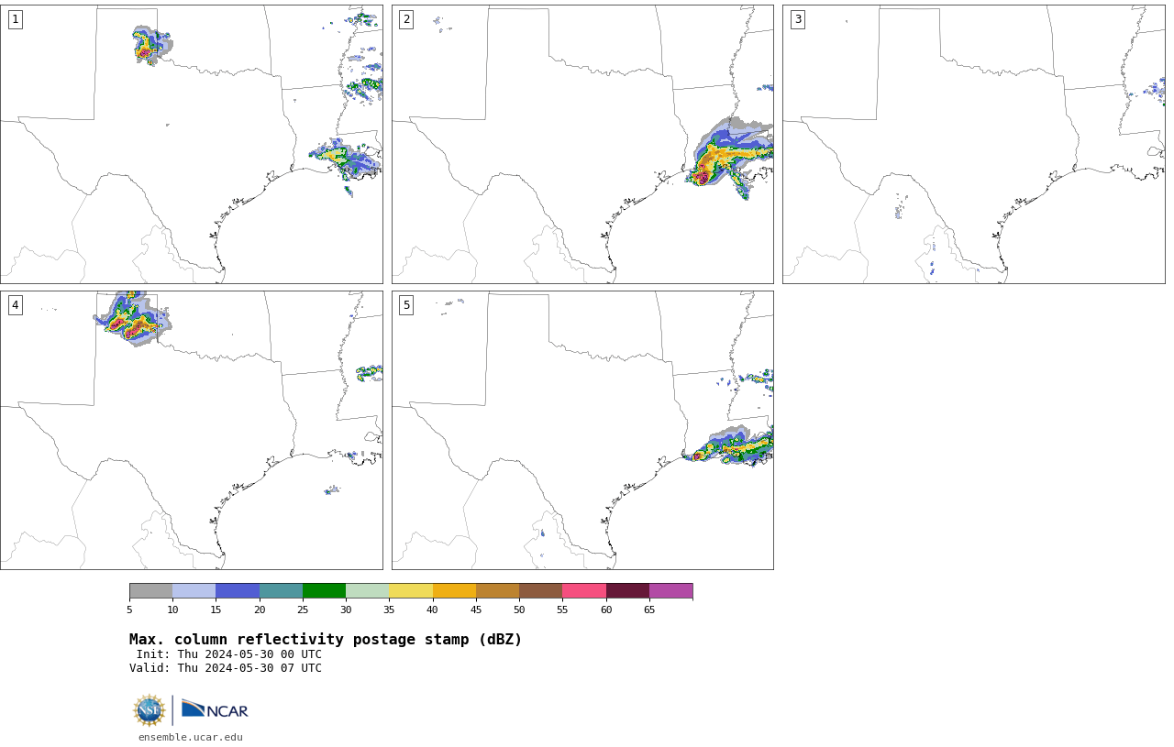The image size is (1174, 747).
Task: Click the Louisiana coast storm cluster in panel 2
Action: click(x=729, y=158)
